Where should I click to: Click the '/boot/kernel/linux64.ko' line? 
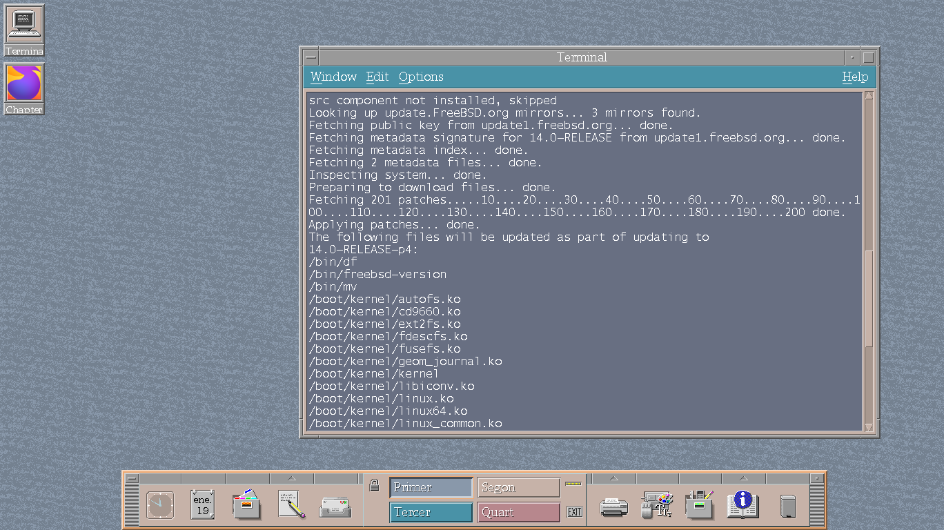[388, 411]
